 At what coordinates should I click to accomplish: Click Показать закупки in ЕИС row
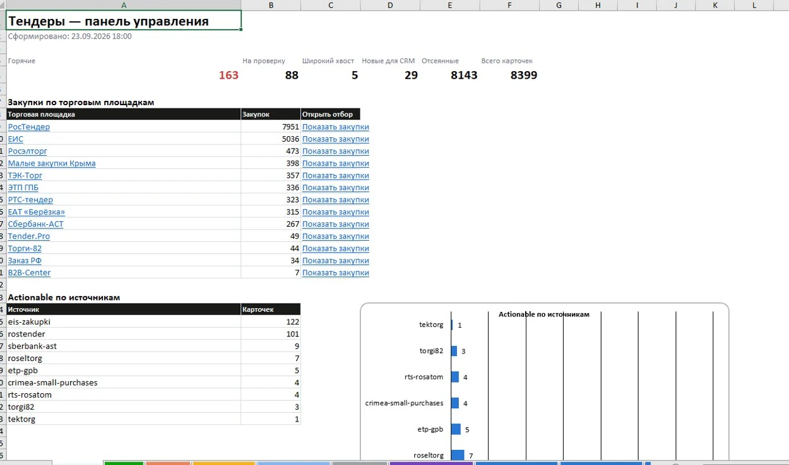click(336, 139)
